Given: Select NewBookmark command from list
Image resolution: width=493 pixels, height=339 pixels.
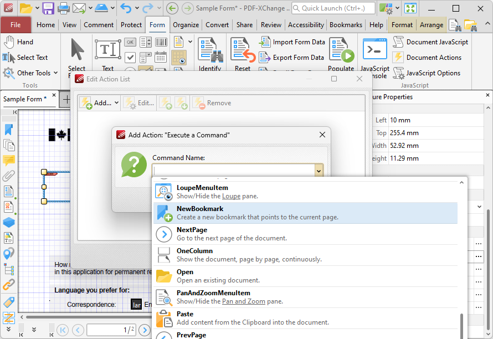Looking at the screenshot, I should click(x=305, y=213).
